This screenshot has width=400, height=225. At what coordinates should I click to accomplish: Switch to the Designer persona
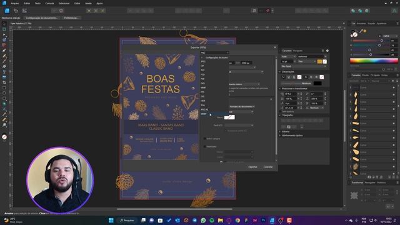point(7,11)
